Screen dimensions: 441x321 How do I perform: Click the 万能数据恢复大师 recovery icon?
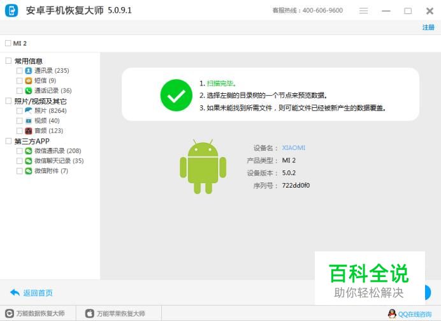pos(10,313)
